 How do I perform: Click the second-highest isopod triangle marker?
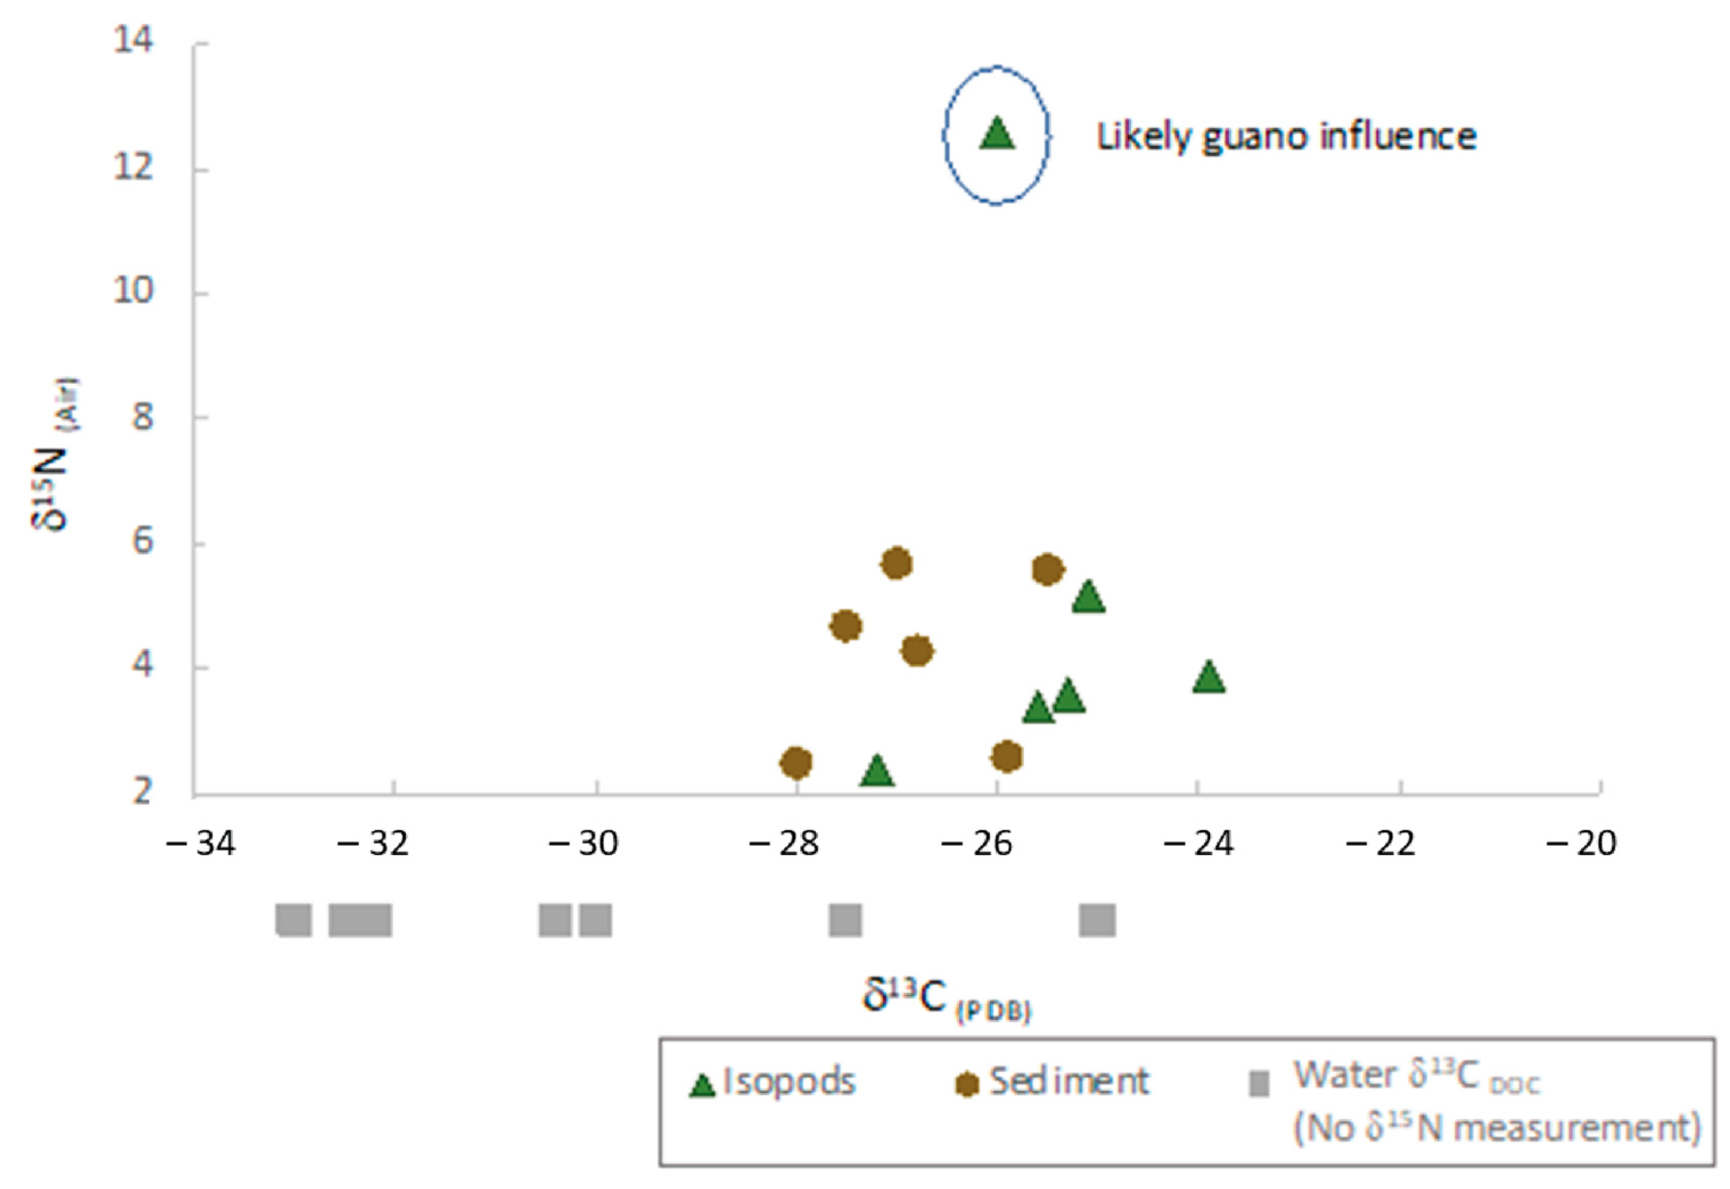(x=1088, y=597)
